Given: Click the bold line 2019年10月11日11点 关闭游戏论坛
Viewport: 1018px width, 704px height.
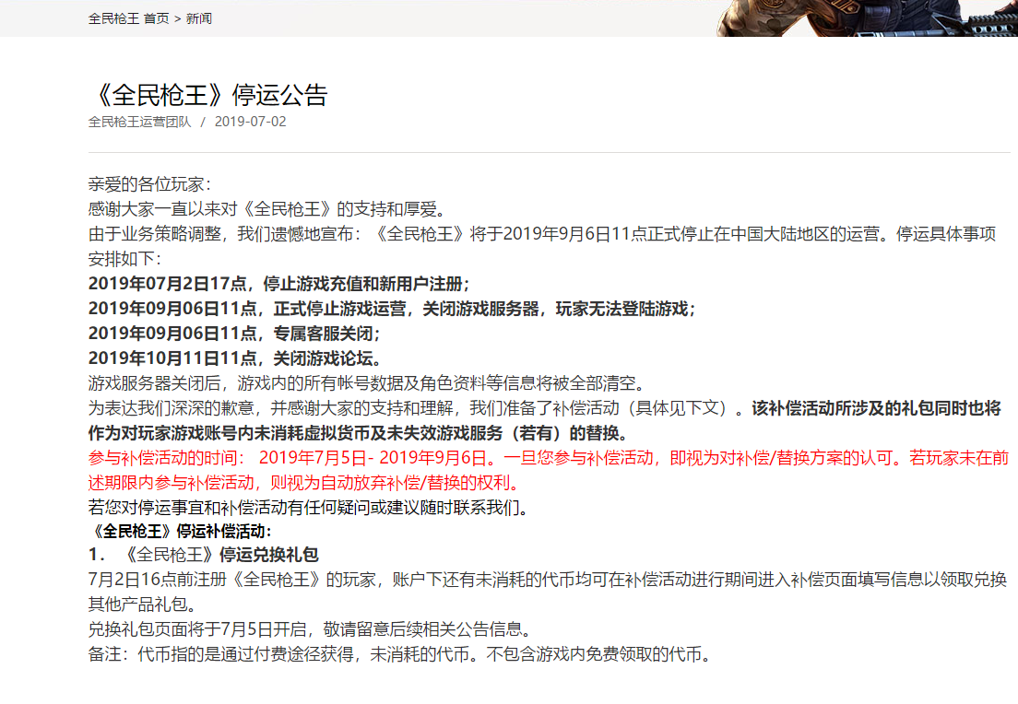Looking at the screenshot, I should (237, 358).
